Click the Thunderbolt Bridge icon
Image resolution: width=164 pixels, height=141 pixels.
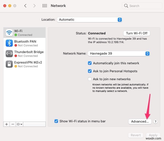click(9, 54)
